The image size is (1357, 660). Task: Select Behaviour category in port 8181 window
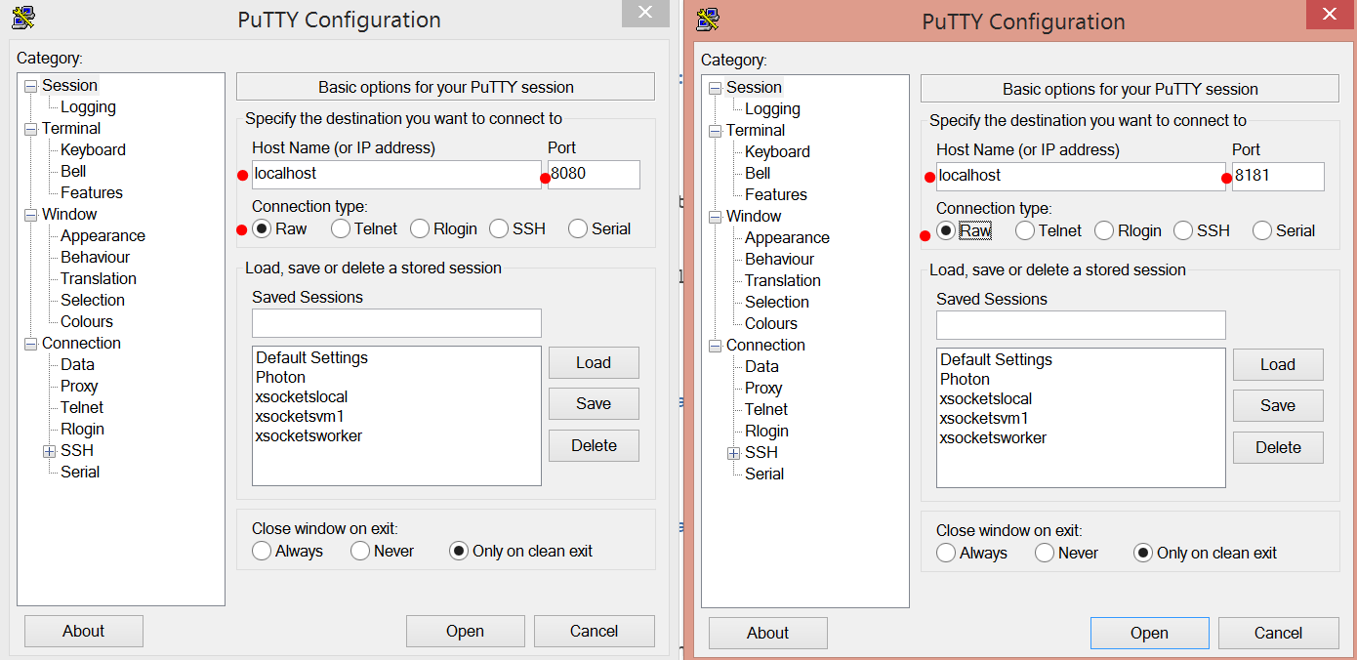(x=779, y=259)
